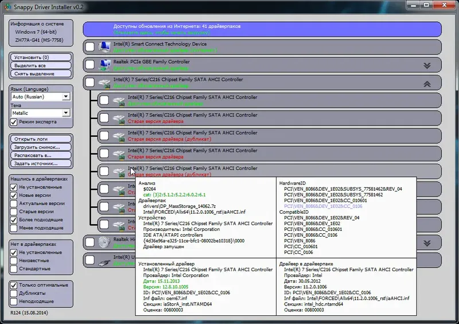Click the 'Версия: 11.2.0.1006' driverpack text
The width and height of the screenshot is (459, 324).
click(x=305, y=287)
